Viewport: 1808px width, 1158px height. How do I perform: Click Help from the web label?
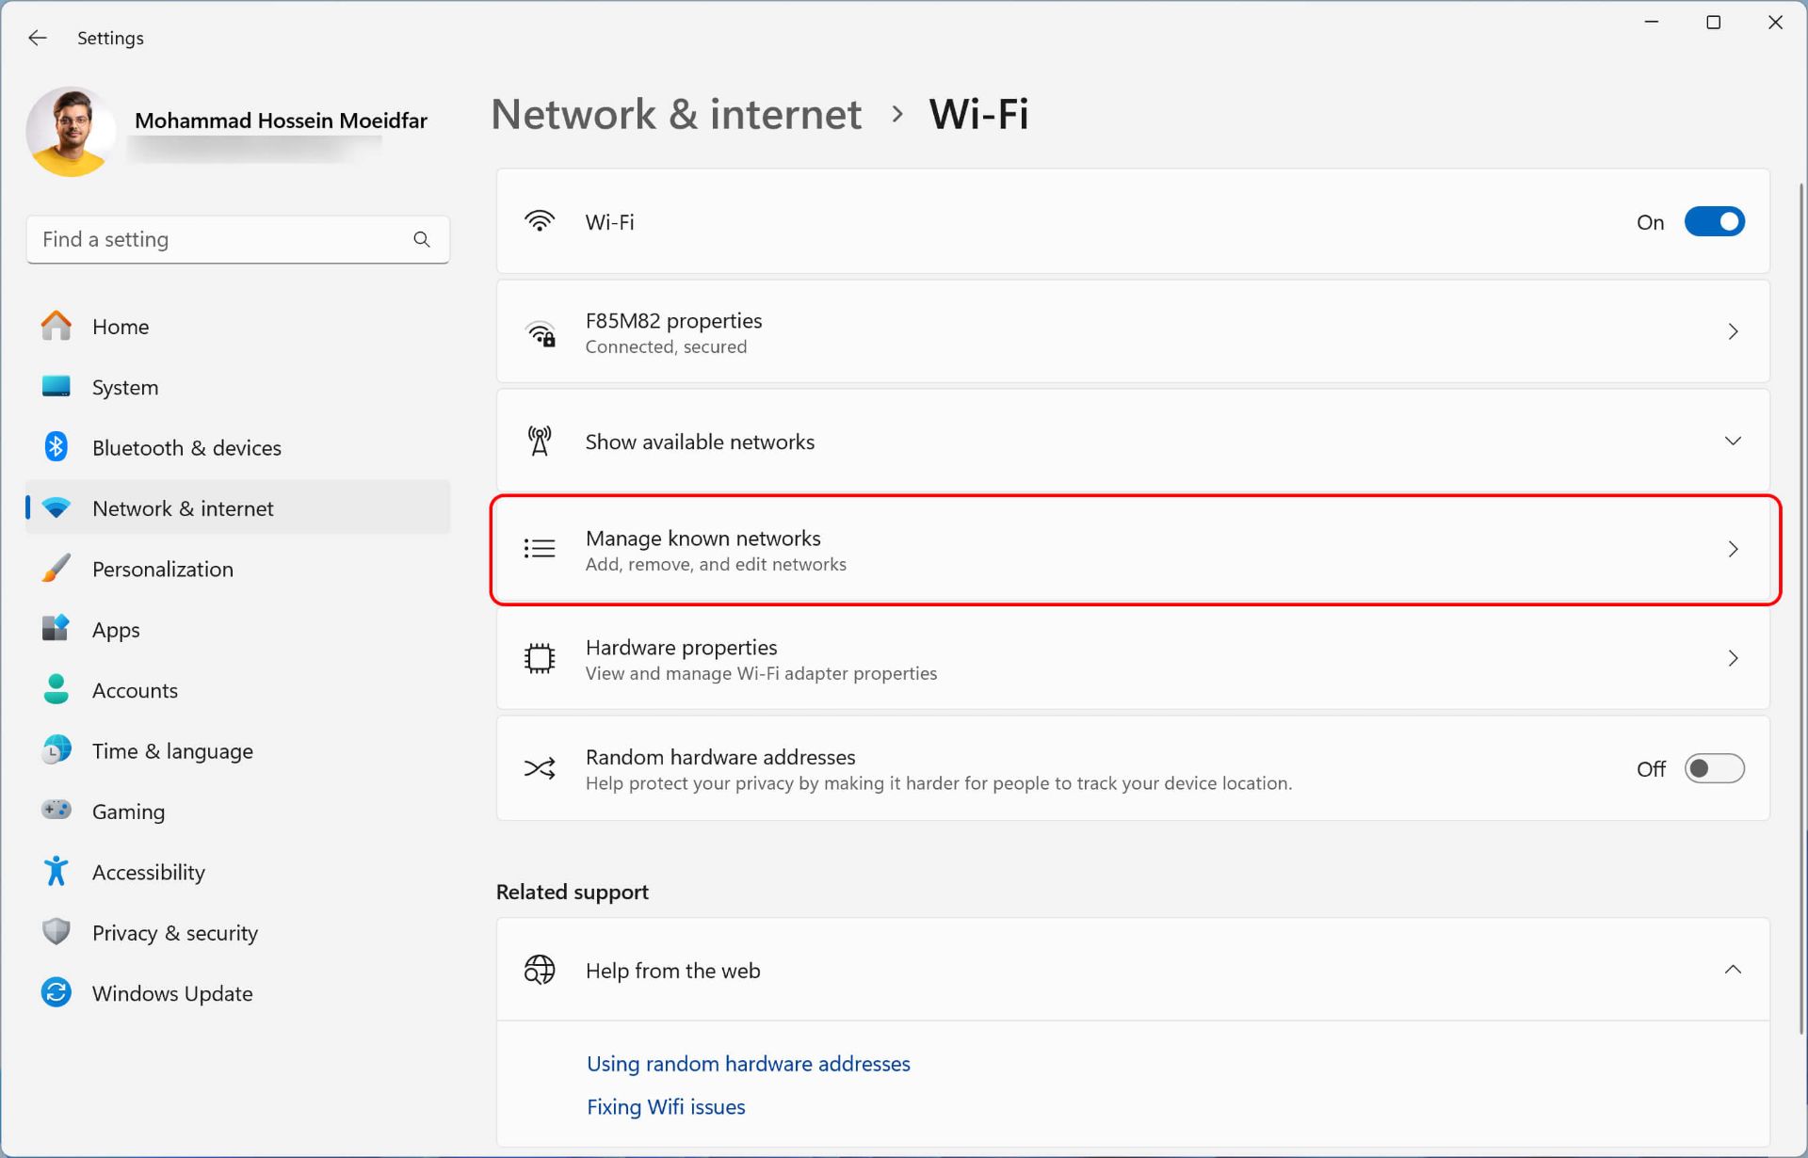(672, 971)
